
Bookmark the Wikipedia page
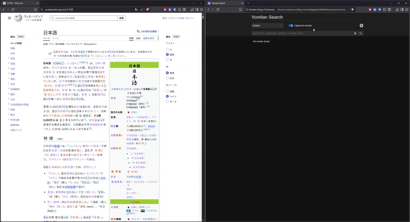[x=36, y=10]
